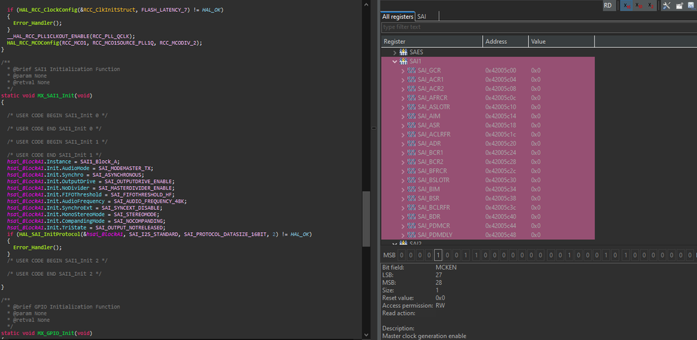Expand the SAI_GCR register row

(x=403, y=70)
